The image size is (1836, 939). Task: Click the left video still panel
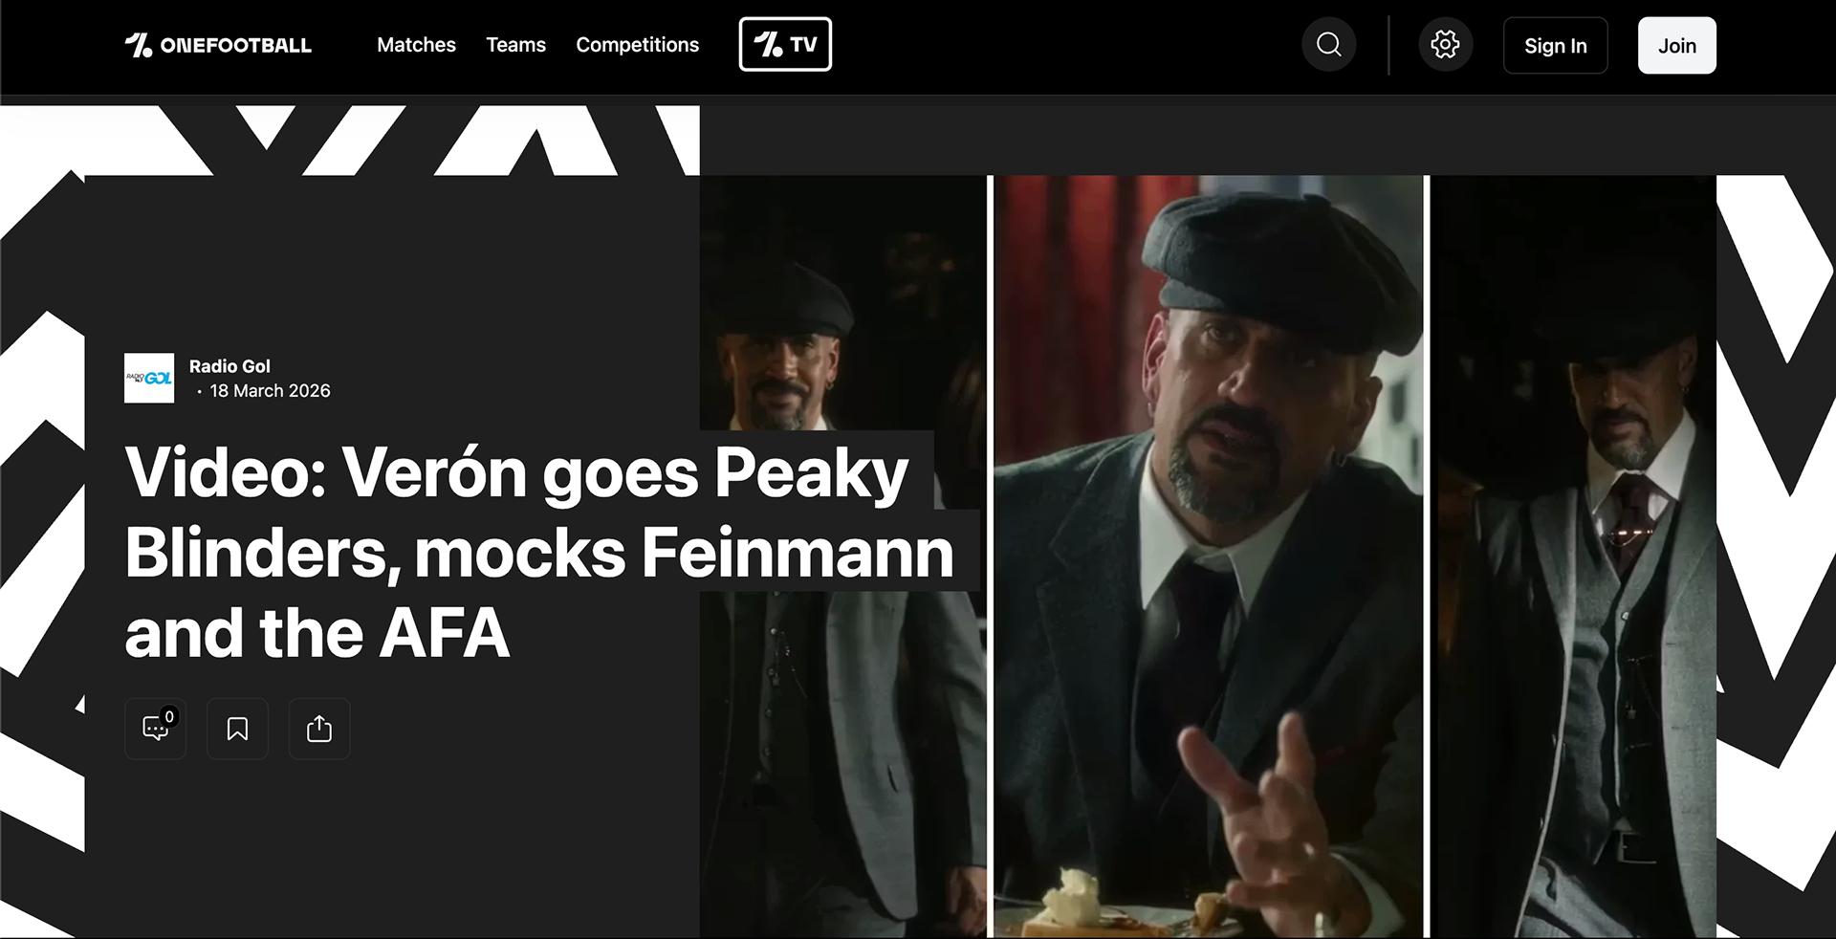(841, 765)
